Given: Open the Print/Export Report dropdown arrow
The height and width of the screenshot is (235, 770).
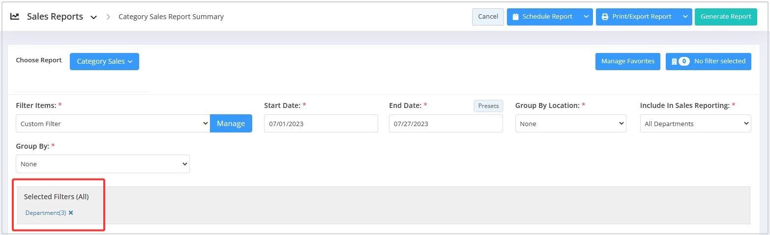Looking at the screenshot, I should point(685,17).
